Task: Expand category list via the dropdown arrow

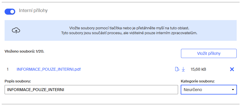Action: click(233, 90)
